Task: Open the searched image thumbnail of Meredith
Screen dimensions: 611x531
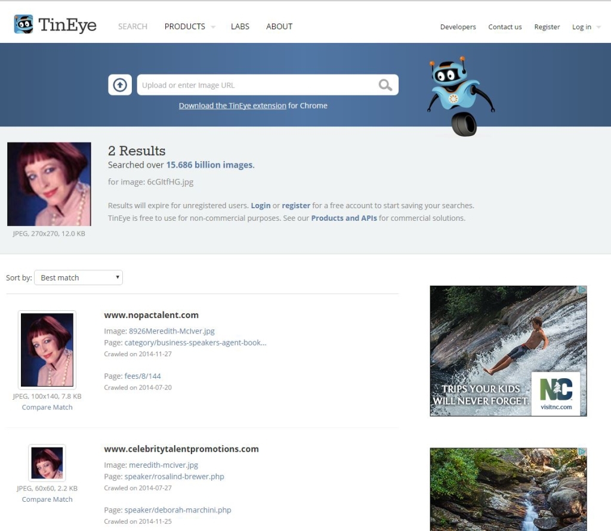Action: [48, 184]
